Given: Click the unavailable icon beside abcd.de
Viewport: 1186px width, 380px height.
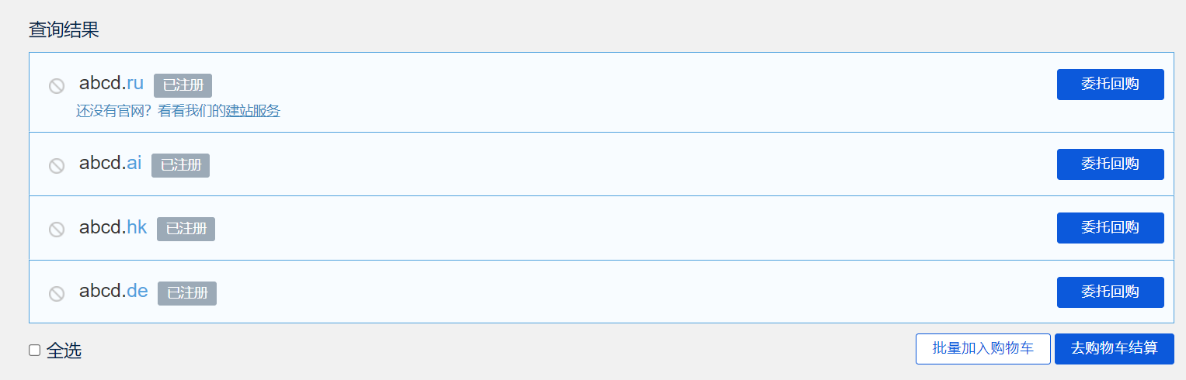Looking at the screenshot, I should pos(57,294).
